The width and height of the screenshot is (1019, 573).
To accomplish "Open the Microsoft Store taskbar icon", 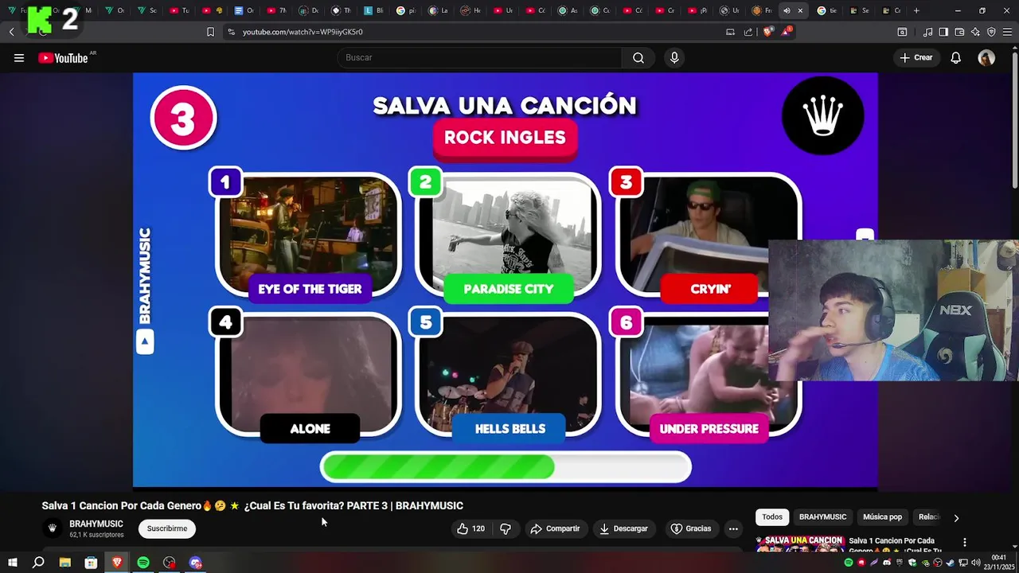I will tap(91, 563).
